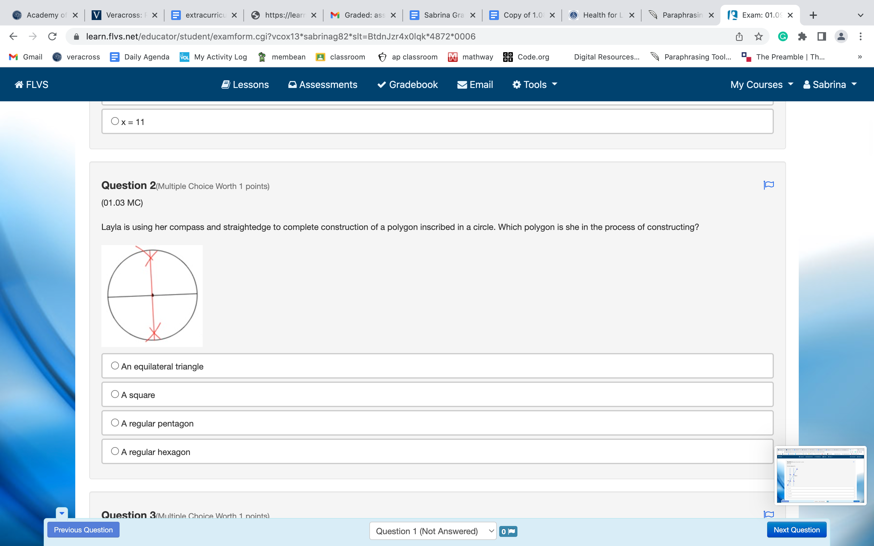Select 'A regular hexagon' option
Image resolution: width=874 pixels, height=546 pixels.
click(x=115, y=451)
